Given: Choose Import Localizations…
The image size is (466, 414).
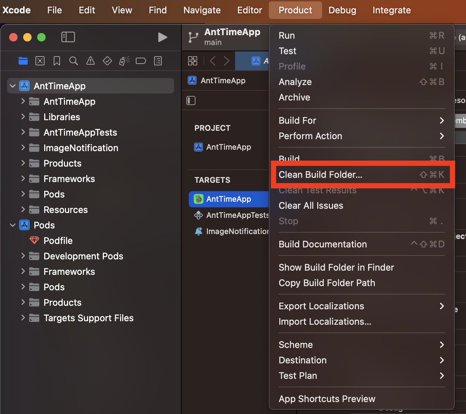Looking at the screenshot, I should click(x=361, y=322).
